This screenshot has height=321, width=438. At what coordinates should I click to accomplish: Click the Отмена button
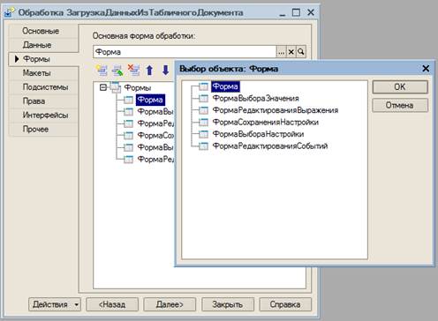coord(400,105)
